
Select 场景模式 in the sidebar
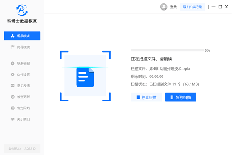point(22,36)
